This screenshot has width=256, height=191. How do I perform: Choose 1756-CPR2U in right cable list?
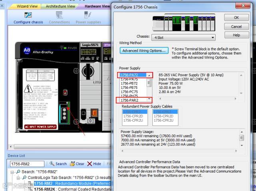pyautogui.click(x=165, y=121)
